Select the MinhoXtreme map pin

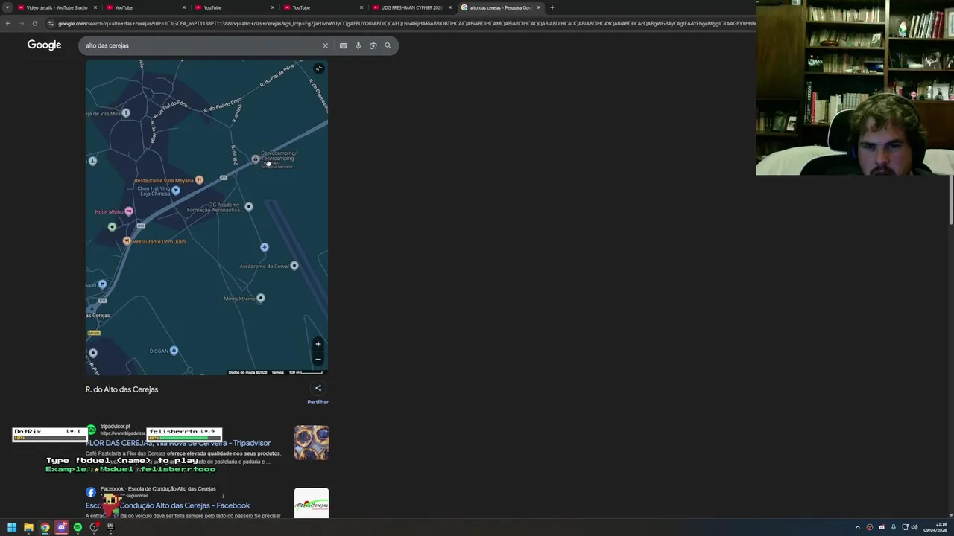coord(260,299)
